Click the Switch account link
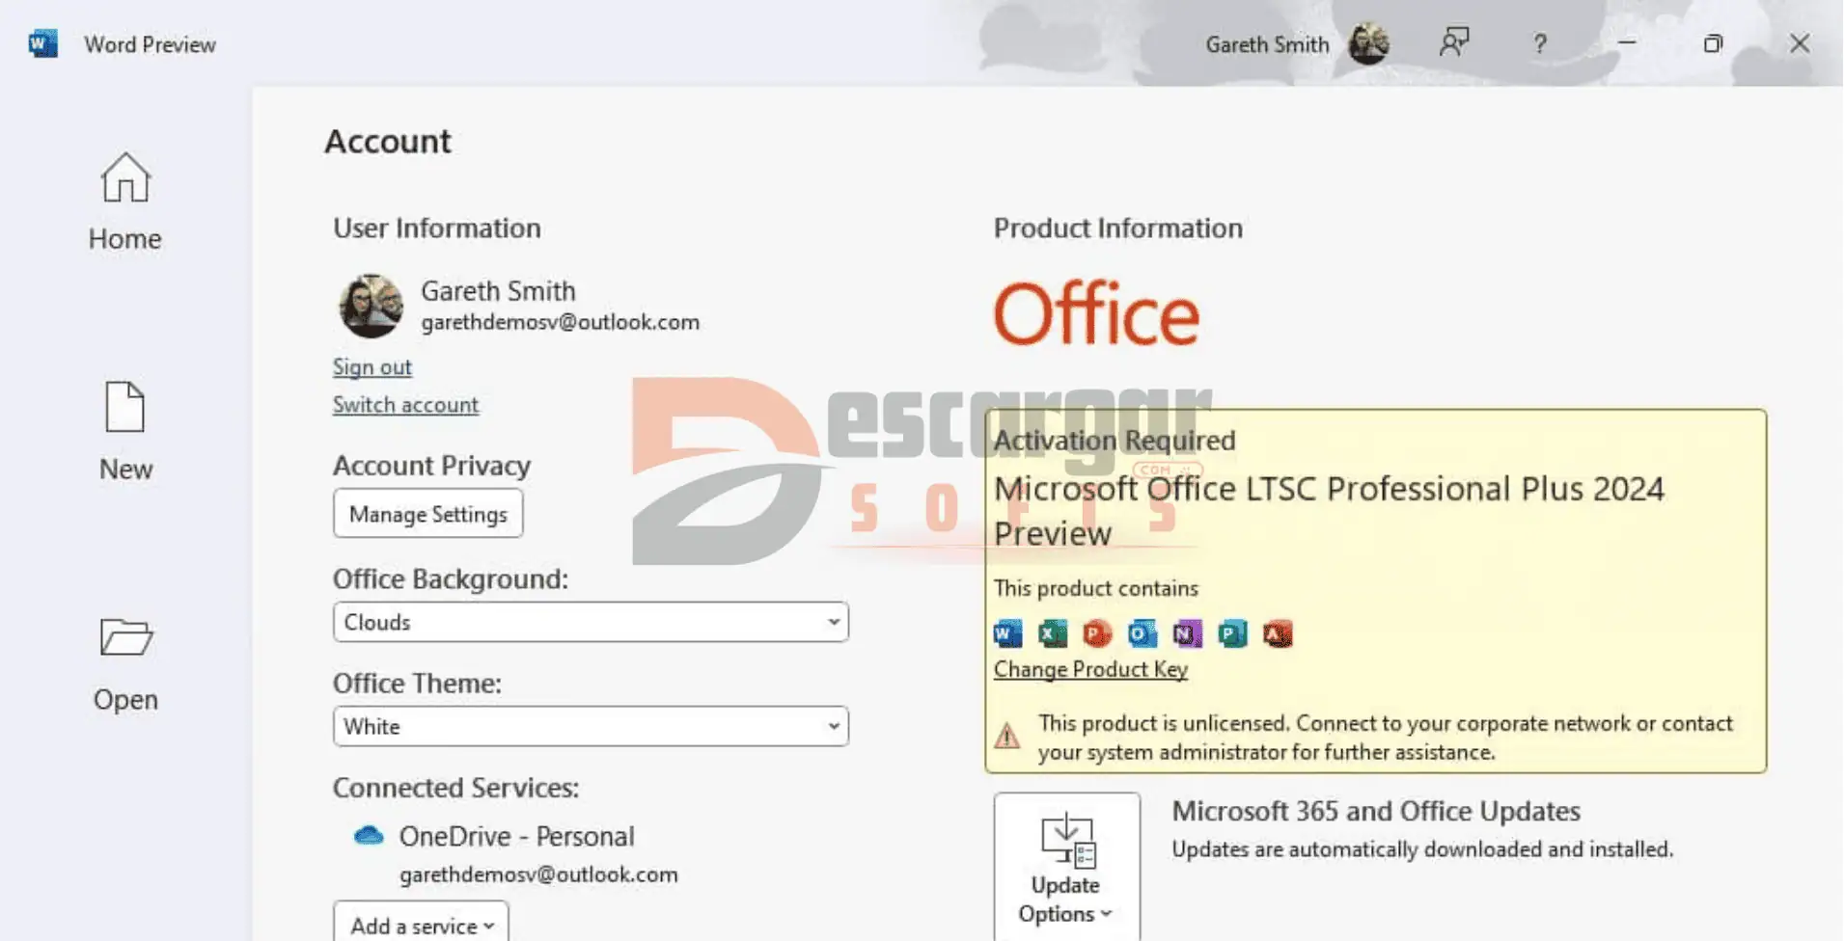The height and width of the screenshot is (941, 1844). 405,405
